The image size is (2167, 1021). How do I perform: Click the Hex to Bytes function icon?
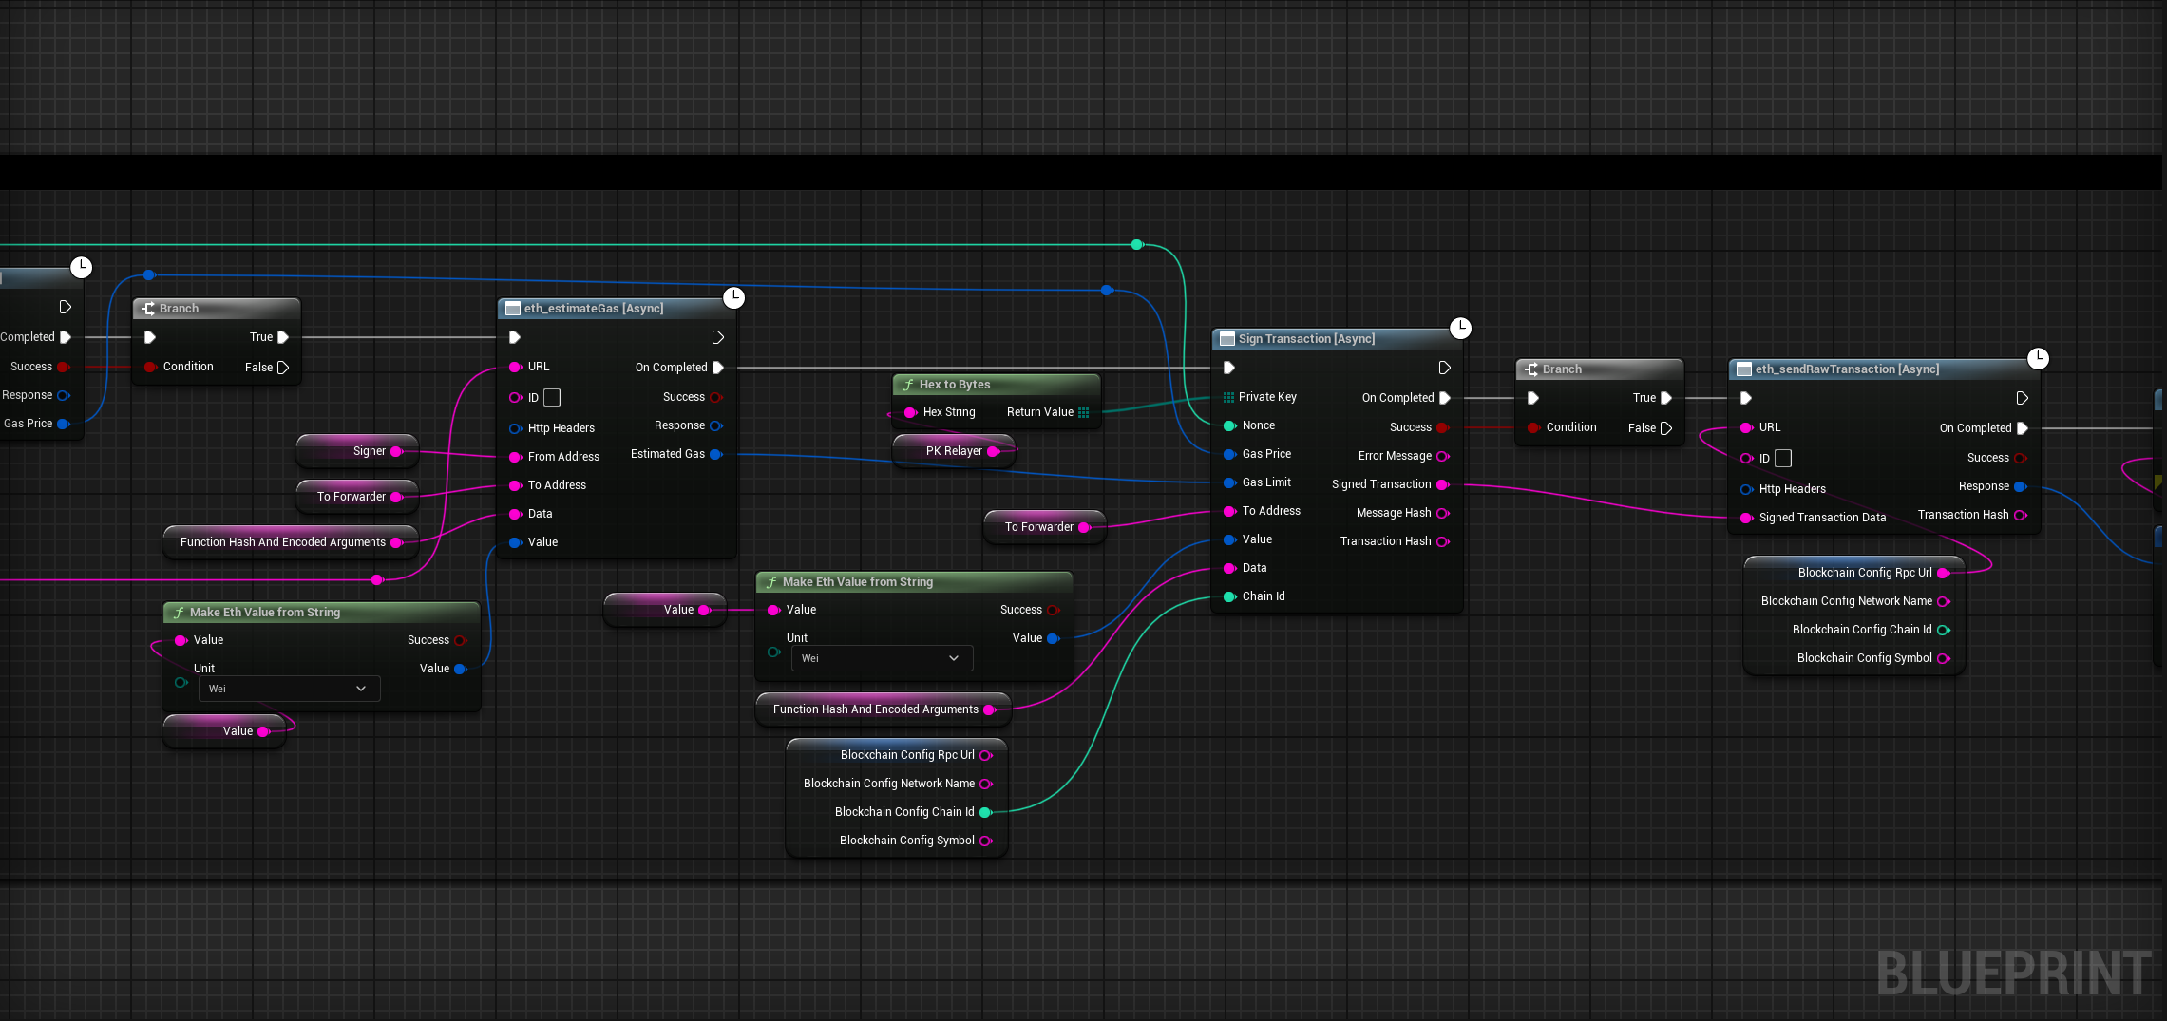(908, 385)
